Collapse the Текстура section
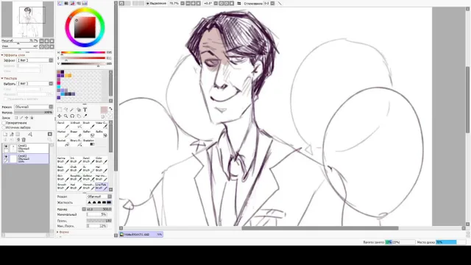 pyautogui.click(x=2, y=79)
